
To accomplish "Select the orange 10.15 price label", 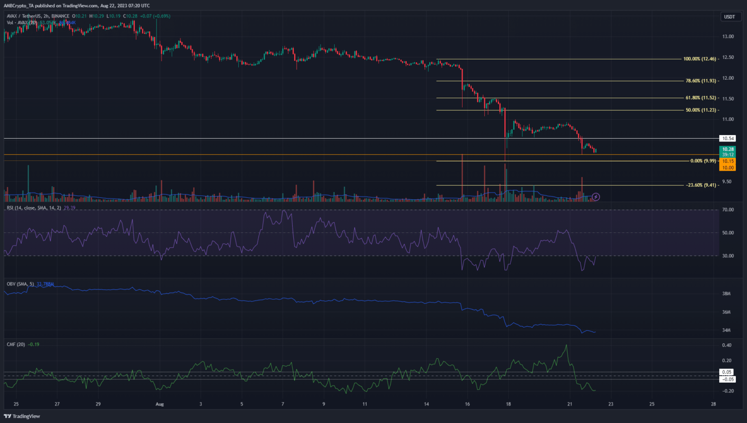I will tap(728, 161).
